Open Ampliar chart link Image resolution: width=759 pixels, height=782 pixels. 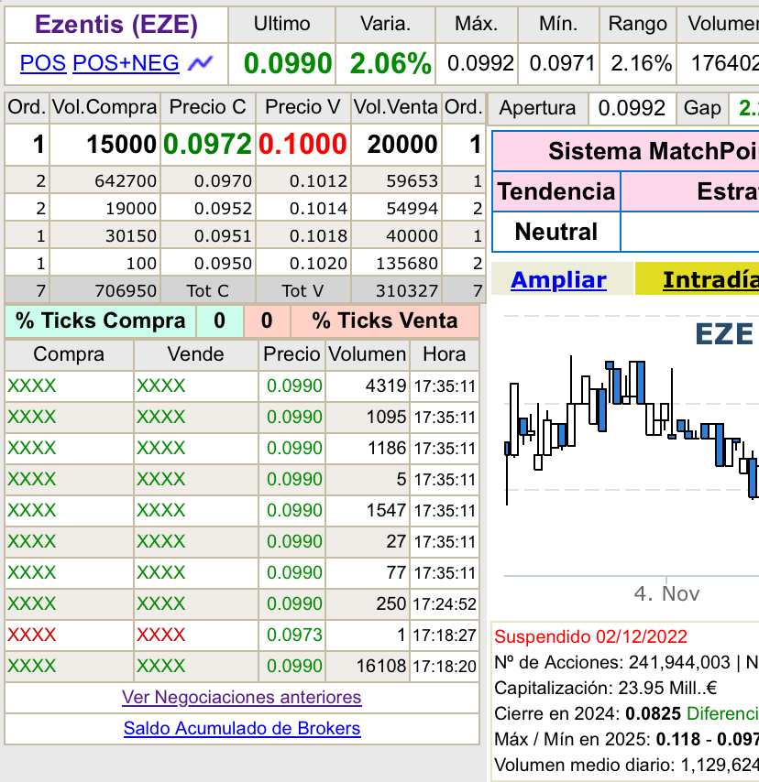tap(558, 280)
